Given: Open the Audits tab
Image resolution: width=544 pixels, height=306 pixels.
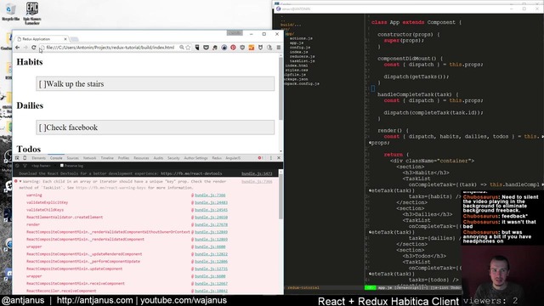Looking at the screenshot, I should (x=158, y=158).
